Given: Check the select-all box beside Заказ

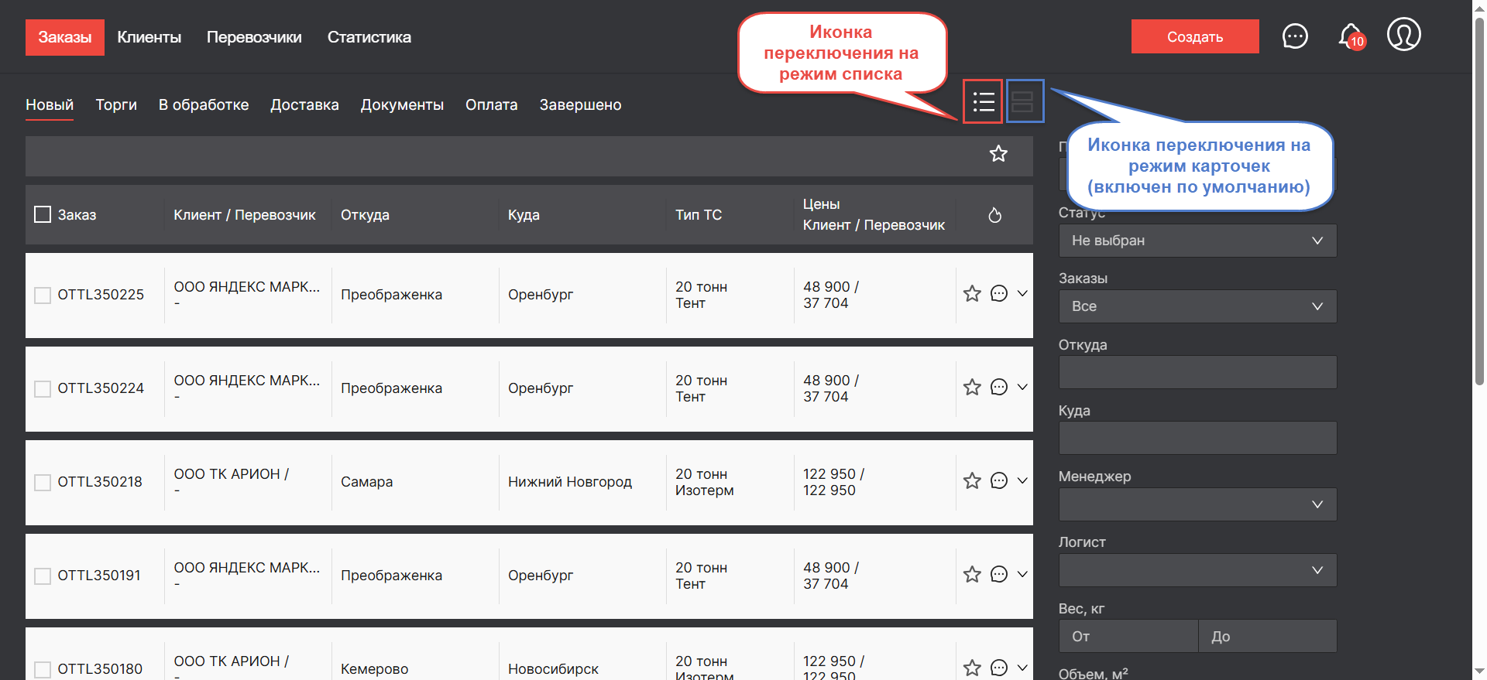Looking at the screenshot, I should tap(43, 214).
